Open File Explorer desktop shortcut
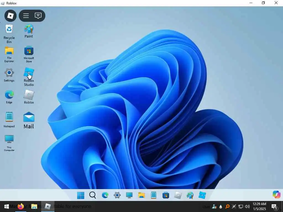This screenshot has height=212, width=283. 9,54
